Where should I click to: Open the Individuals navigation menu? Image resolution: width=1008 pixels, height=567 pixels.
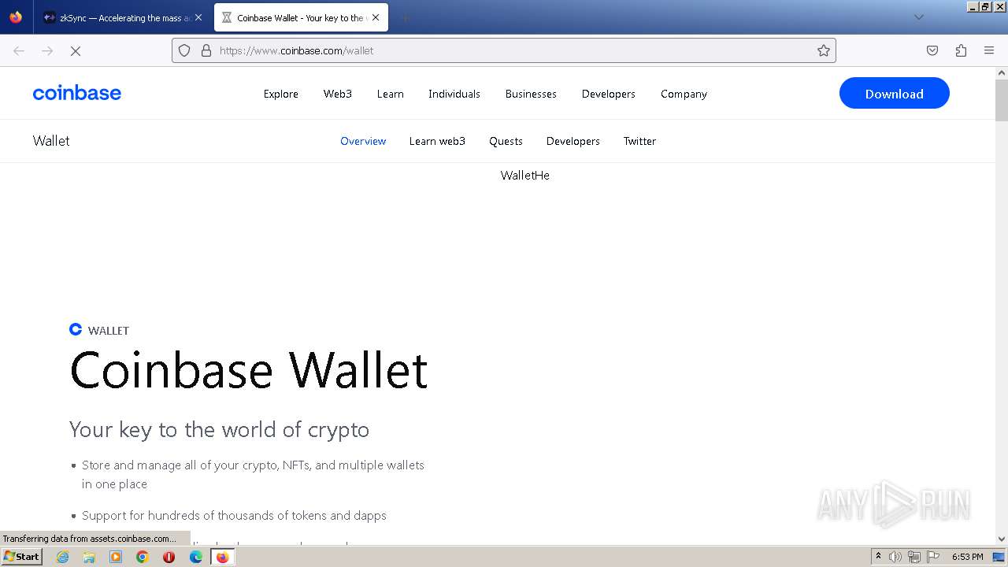click(454, 94)
